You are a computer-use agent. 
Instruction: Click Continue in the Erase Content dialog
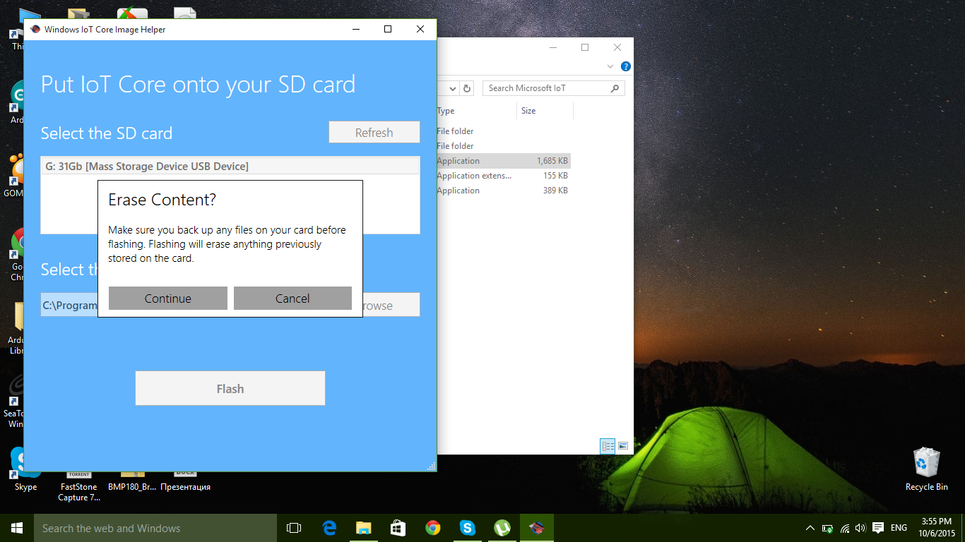pos(168,298)
